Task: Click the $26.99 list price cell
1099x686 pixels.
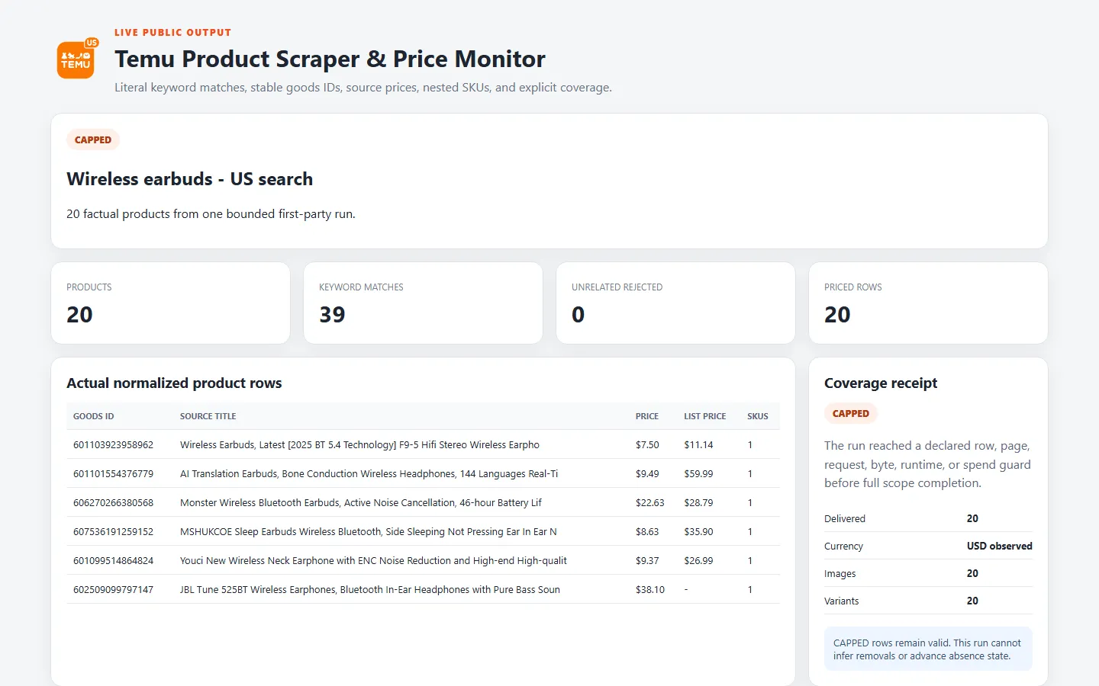Action: coord(698,560)
